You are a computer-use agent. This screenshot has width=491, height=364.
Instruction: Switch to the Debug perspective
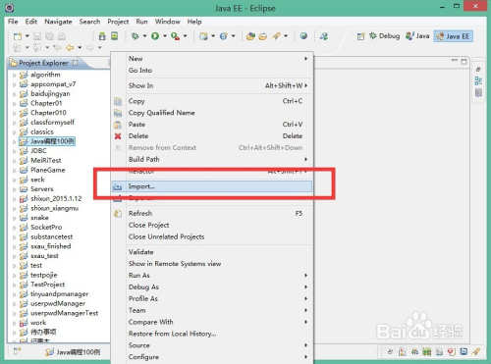(x=385, y=36)
